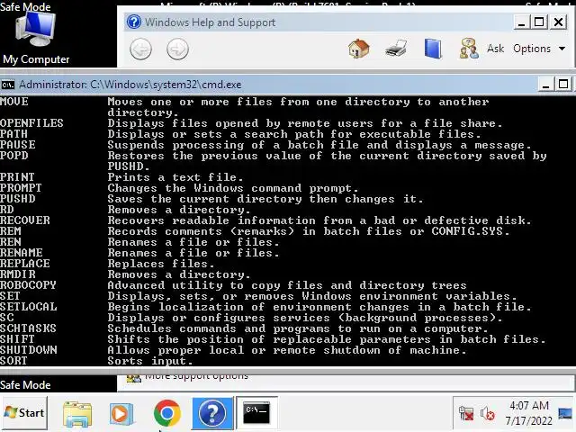Click the Show desktop tray icon
The image size is (576, 432).
pos(564,414)
